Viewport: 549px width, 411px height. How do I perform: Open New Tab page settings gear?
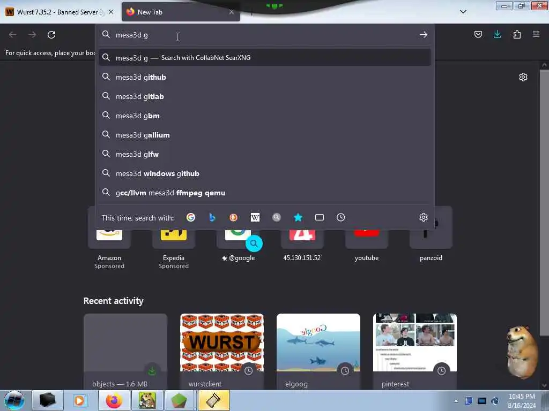523,77
